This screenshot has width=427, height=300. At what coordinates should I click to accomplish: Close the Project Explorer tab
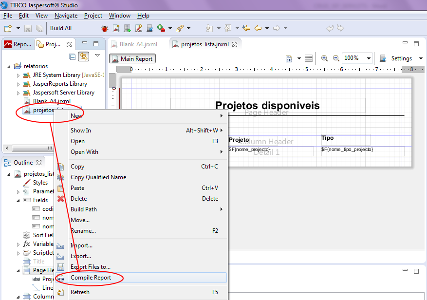coord(69,44)
